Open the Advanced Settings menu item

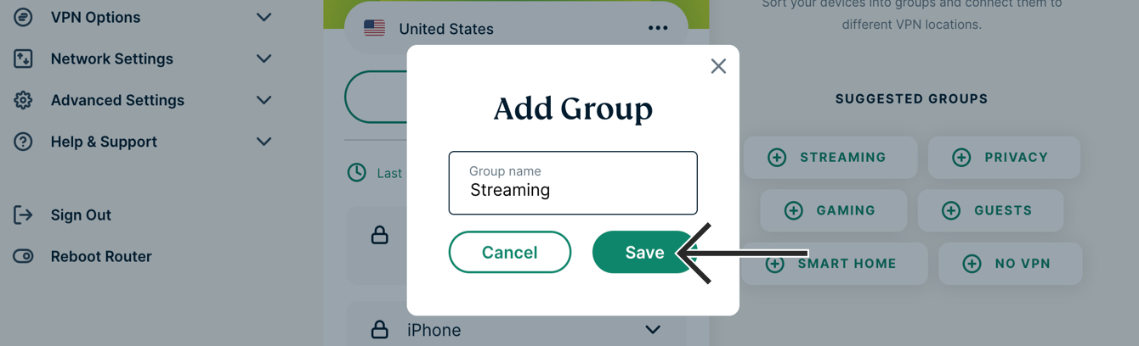pyautogui.click(x=117, y=100)
